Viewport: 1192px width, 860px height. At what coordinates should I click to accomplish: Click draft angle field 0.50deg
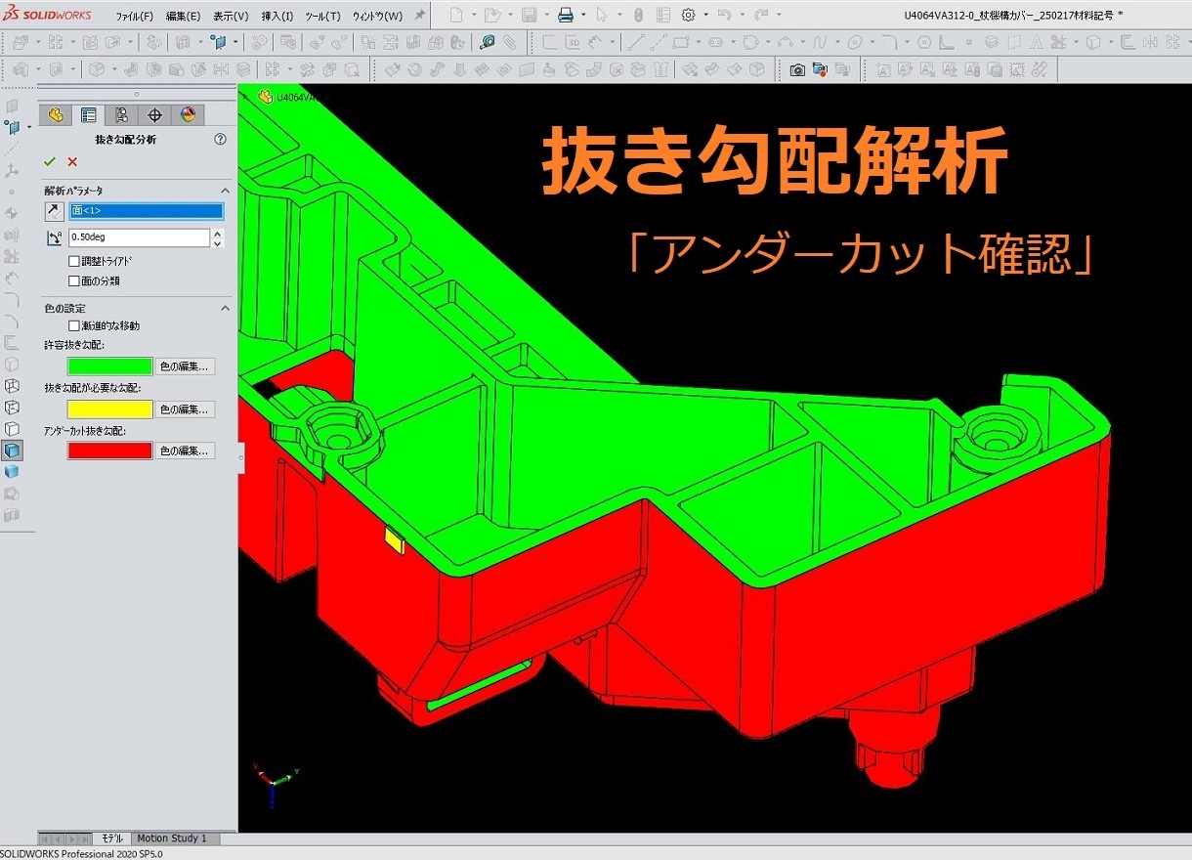tap(139, 237)
